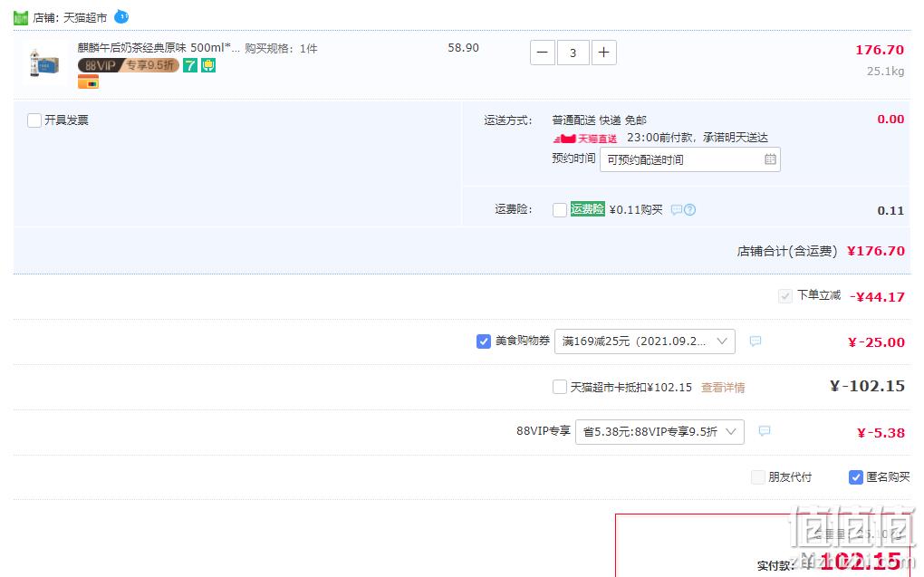Click the unit price 58.90
The width and height of the screenshot is (924, 577).
[463, 48]
